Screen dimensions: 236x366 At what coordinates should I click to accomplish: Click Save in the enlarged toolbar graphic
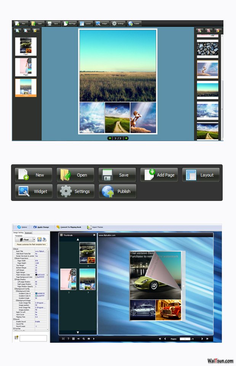coord(117,175)
